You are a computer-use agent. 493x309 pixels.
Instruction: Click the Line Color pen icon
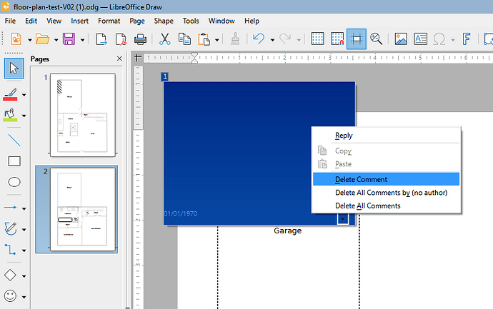(x=11, y=94)
